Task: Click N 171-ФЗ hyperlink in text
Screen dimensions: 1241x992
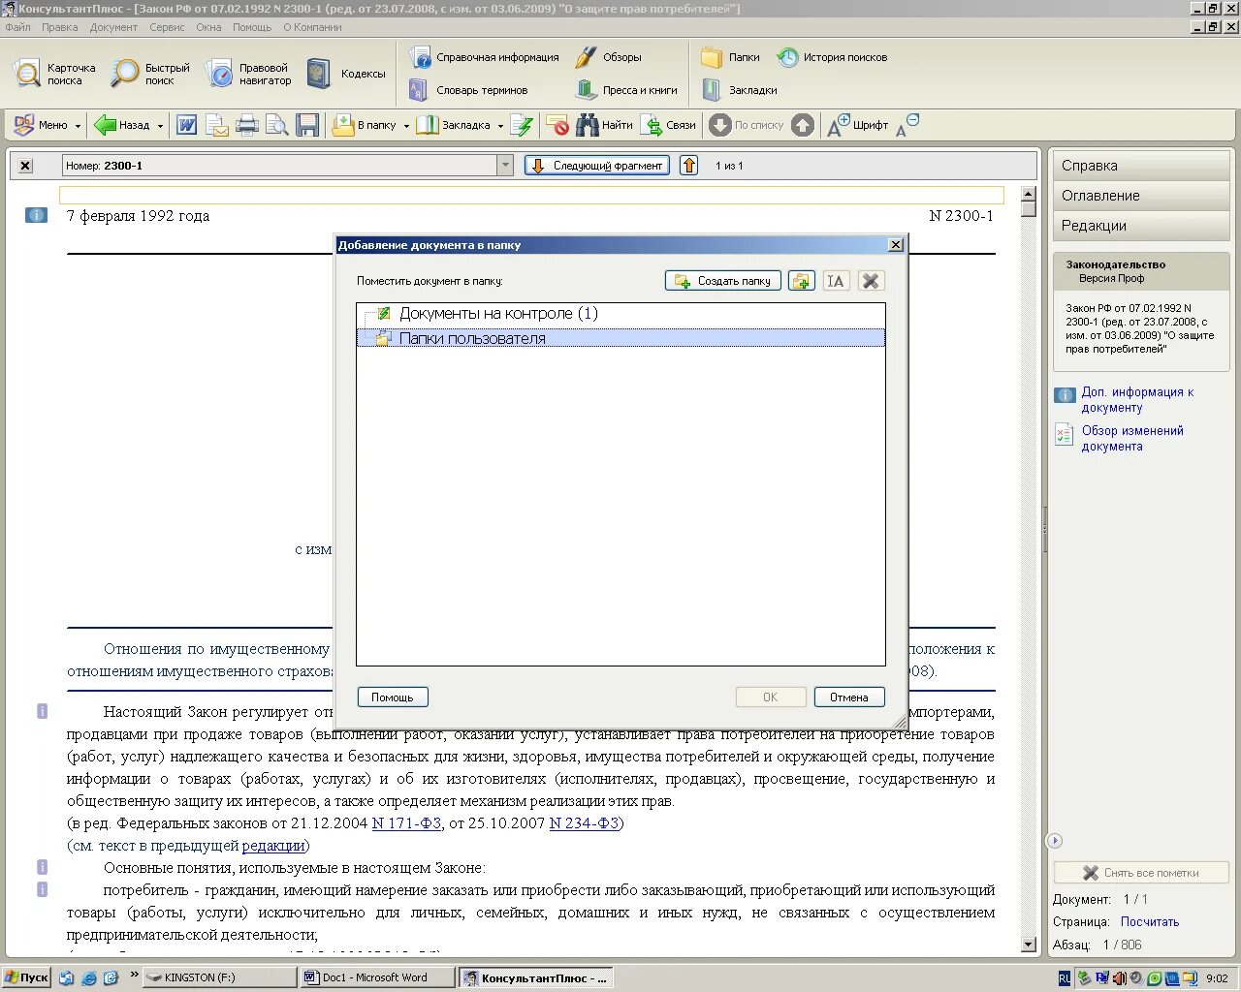Action: click(406, 823)
